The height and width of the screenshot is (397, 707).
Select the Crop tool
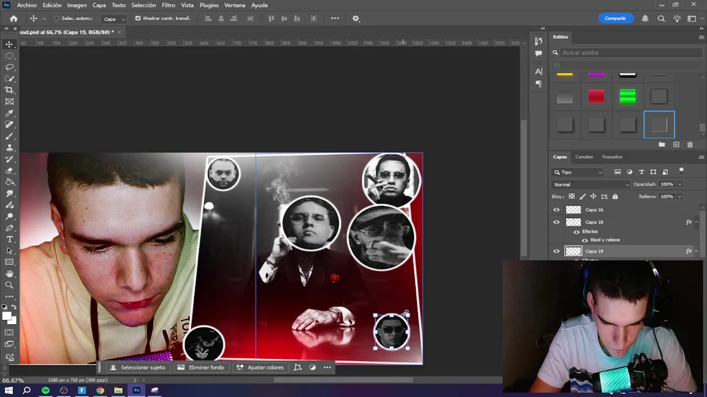click(x=9, y=90)
